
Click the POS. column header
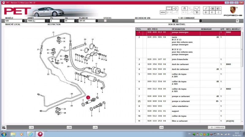pos(139,29)
